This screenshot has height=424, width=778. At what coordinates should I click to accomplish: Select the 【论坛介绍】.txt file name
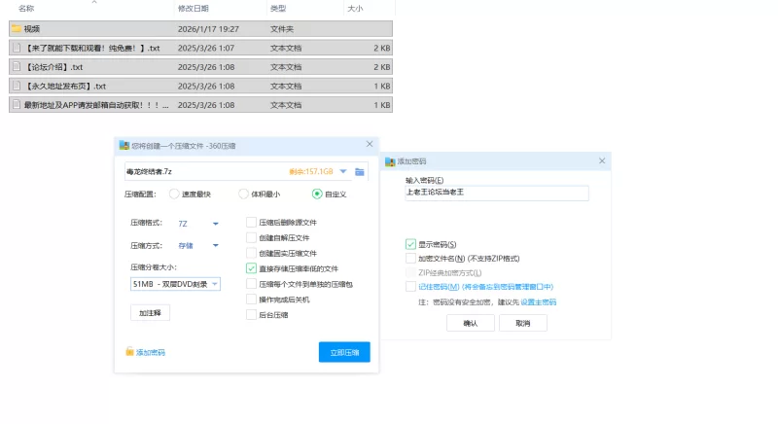53,67
